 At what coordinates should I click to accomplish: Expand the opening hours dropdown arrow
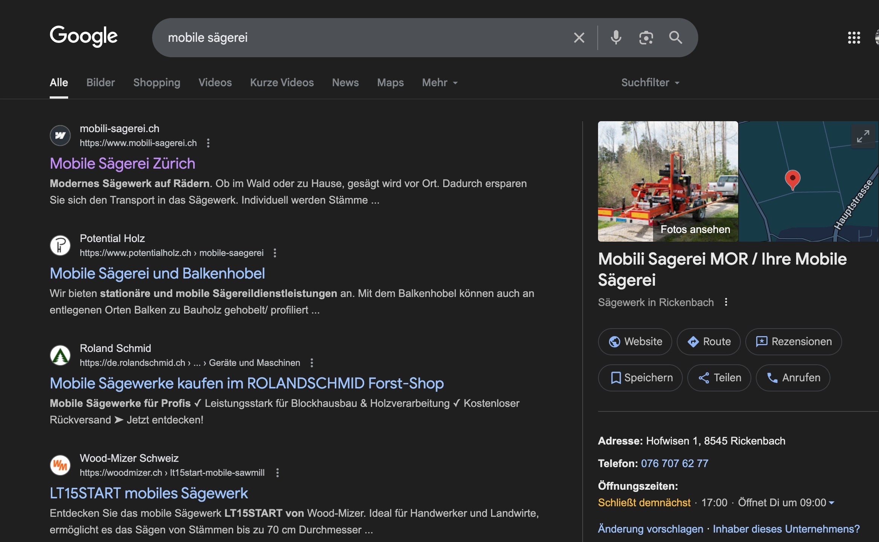tap(832, 503)
